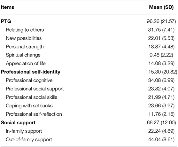Click the value 66.27 (12.90)
The image size is (178, 147).
click(x=161, y=123)
